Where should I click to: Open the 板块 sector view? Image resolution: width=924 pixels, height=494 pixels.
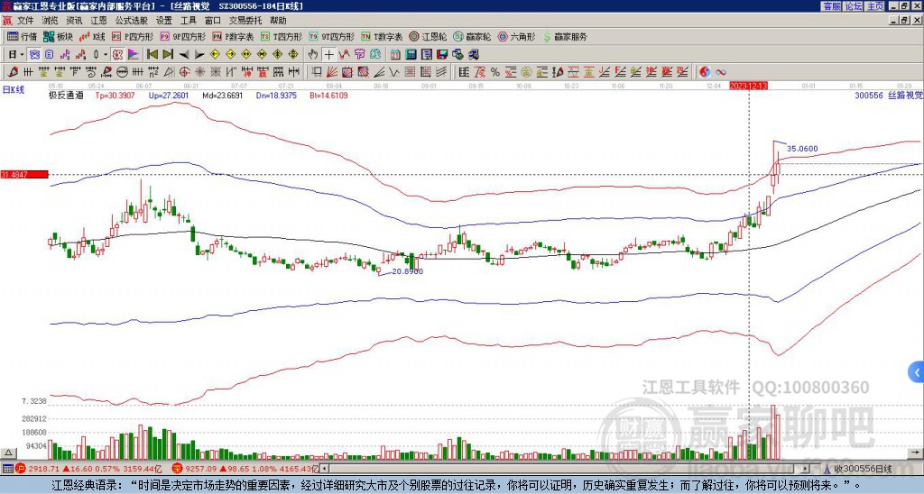[59, 36]
